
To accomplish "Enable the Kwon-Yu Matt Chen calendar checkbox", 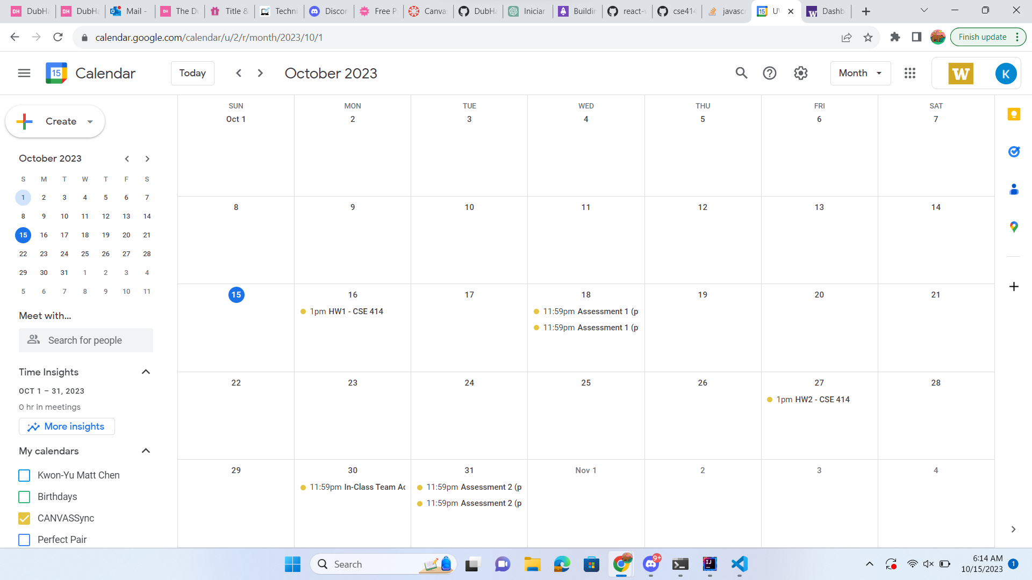I will (24, 475).
